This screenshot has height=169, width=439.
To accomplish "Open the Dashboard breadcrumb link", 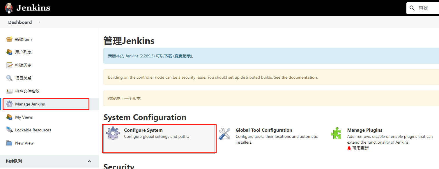I will pos(20,22).
